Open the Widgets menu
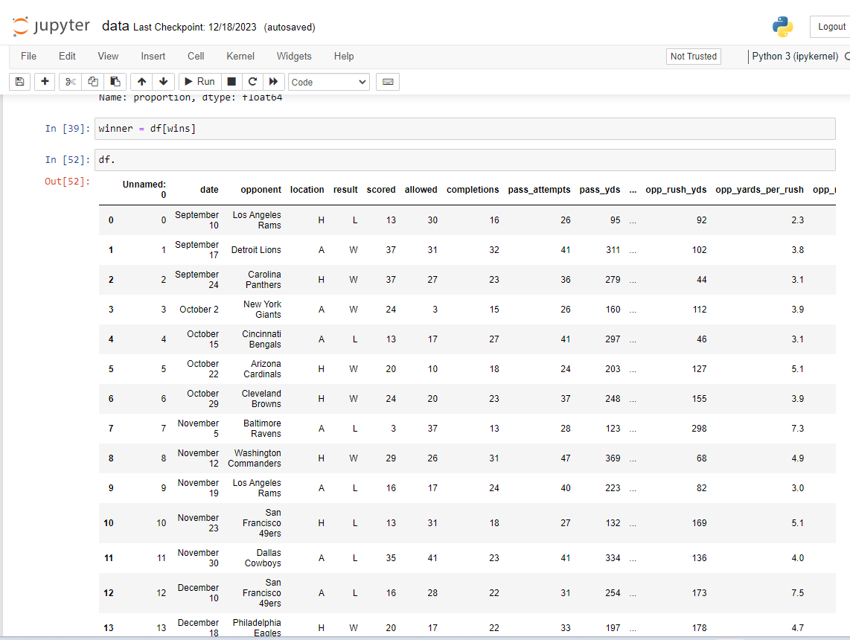 [294, 57]
